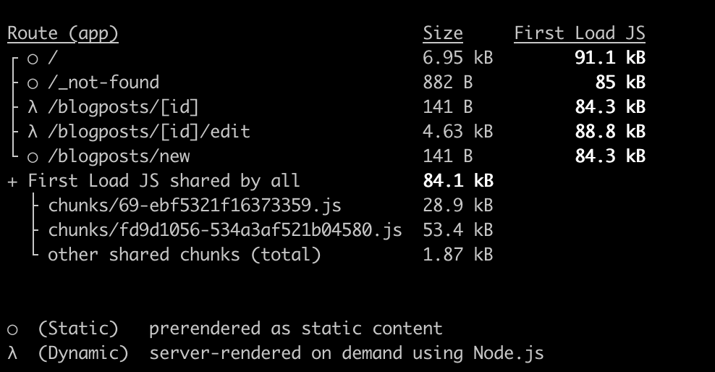Click the lambda symbol before /blogposts/[id]/edit
The height and width of the screenshot is (372, 715).
coord(33,132)
